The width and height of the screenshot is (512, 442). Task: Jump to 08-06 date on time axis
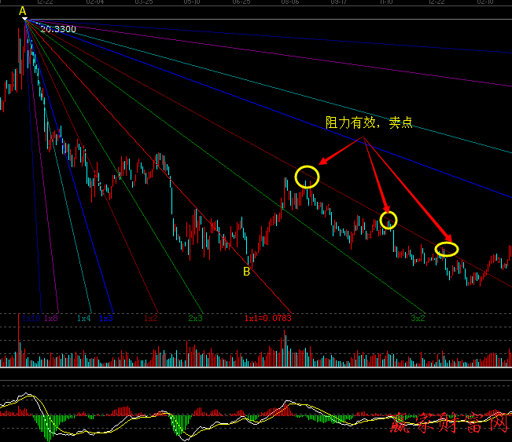click(290, 2)
